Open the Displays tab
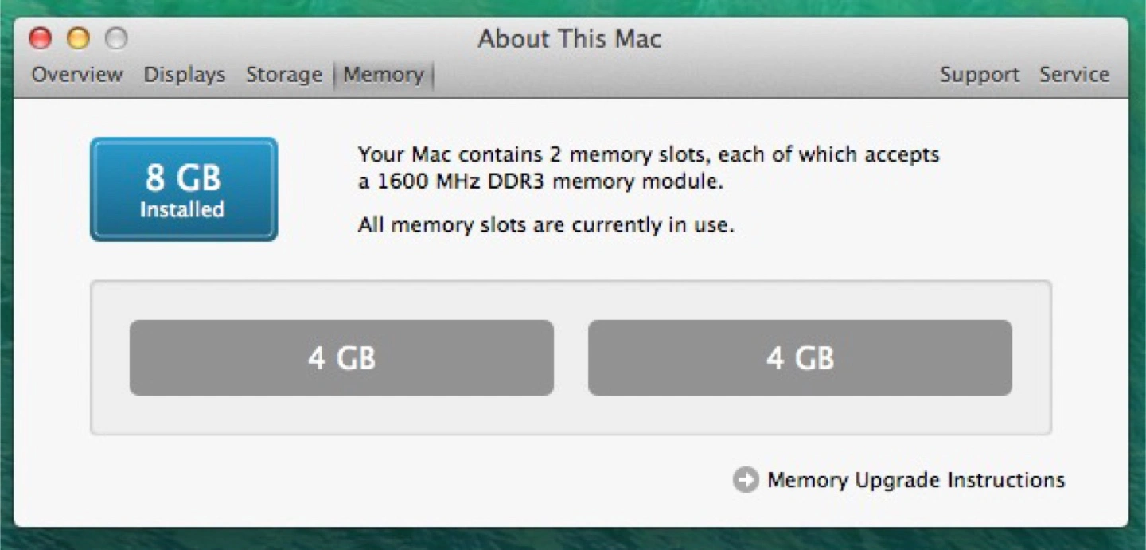Screen dimensions: 1146x550 point(185,75)
